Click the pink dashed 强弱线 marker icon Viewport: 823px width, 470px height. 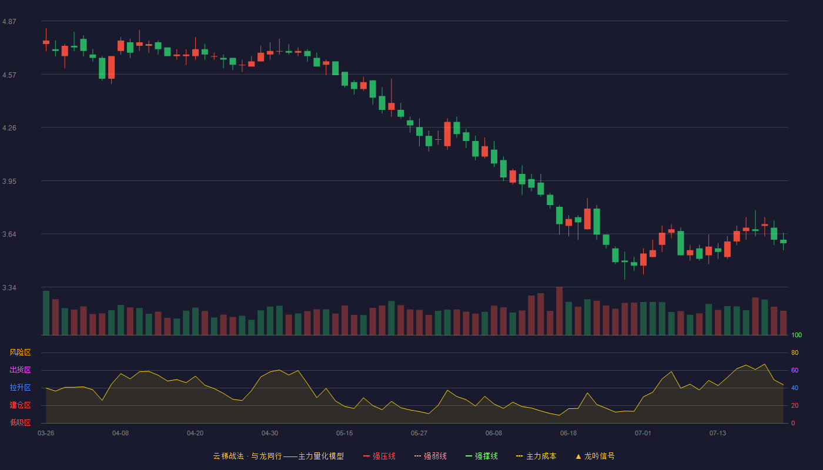pyautogui.click(x=418, y=456)
